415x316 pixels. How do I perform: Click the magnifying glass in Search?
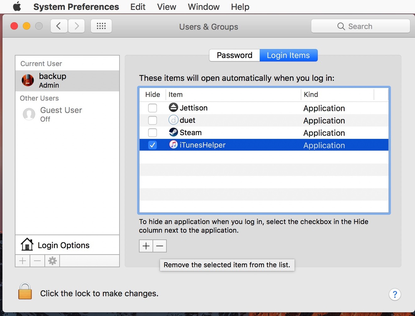point(341,26)
